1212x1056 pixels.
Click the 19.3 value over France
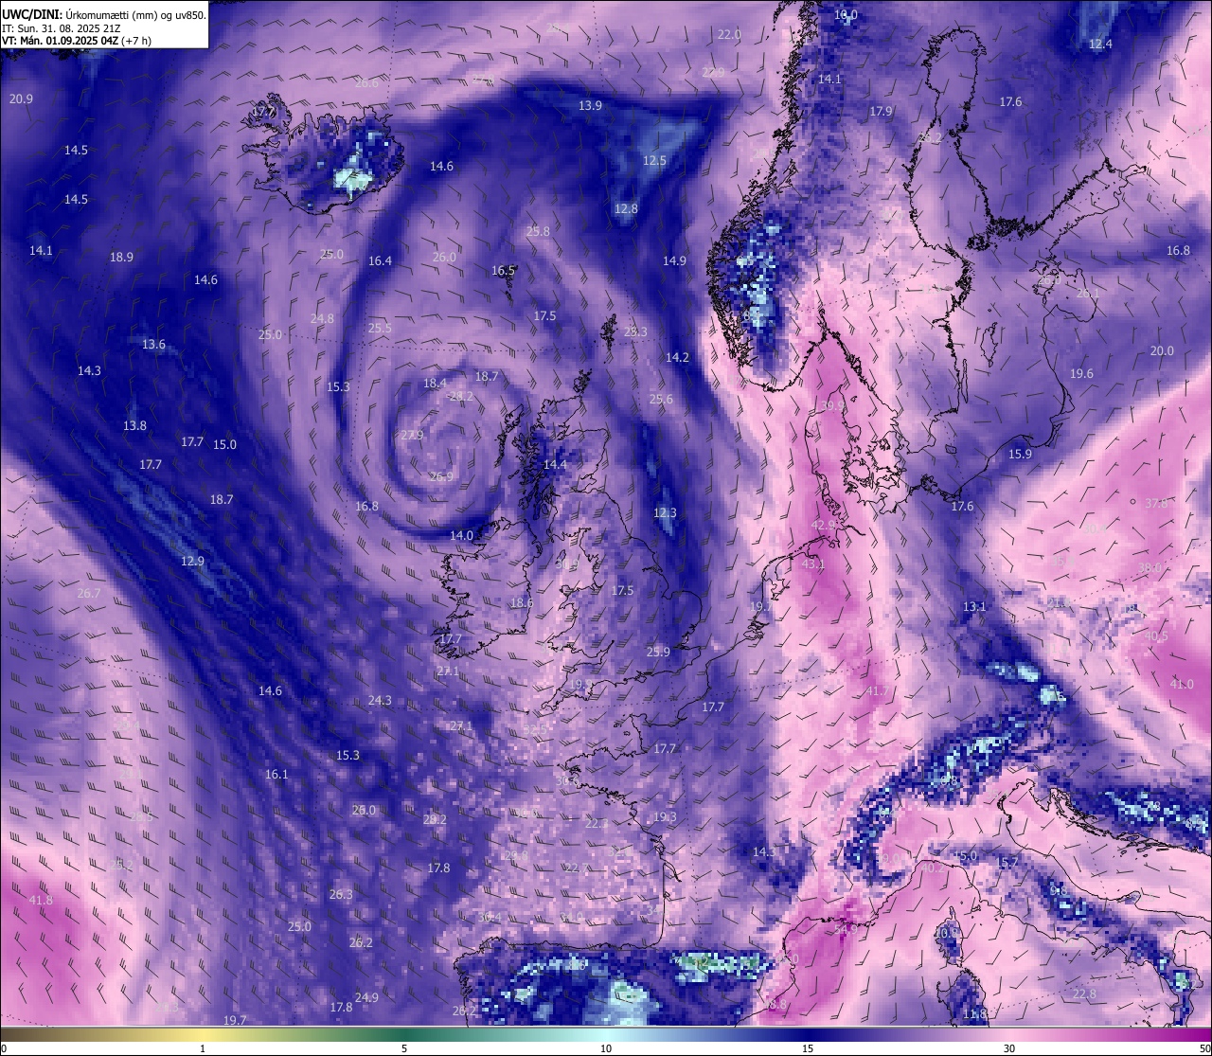(665, 816)
